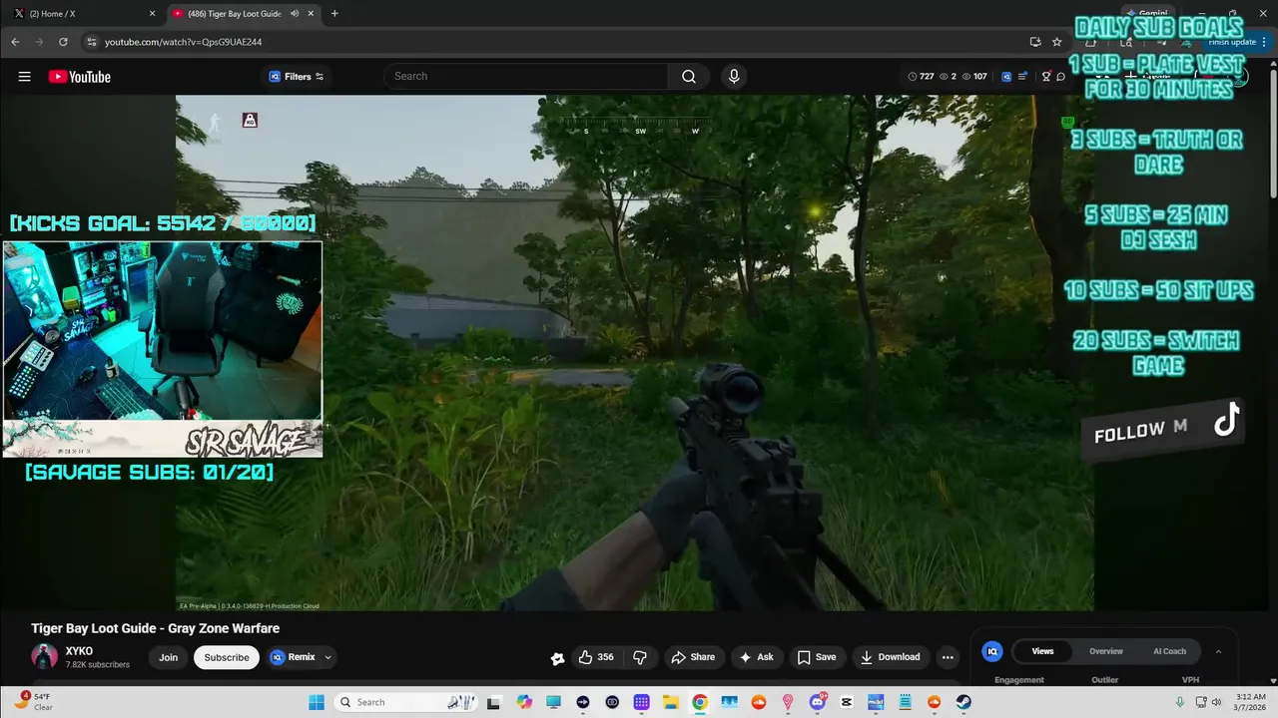This screenshot has height=718, width=1278.
Task: Click the Ask button
Action: (x=756, y=657)
